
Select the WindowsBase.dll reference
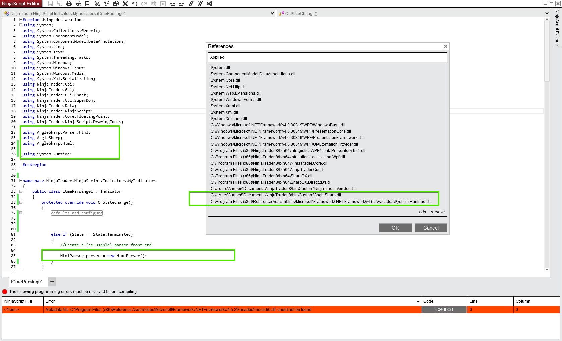coord(278,125)
